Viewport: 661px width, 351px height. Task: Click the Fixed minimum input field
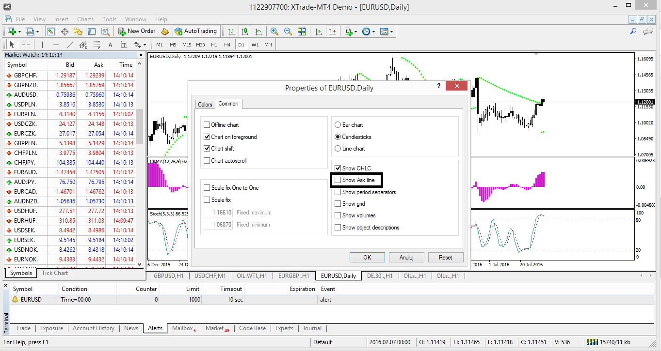[x=219, y=225]
